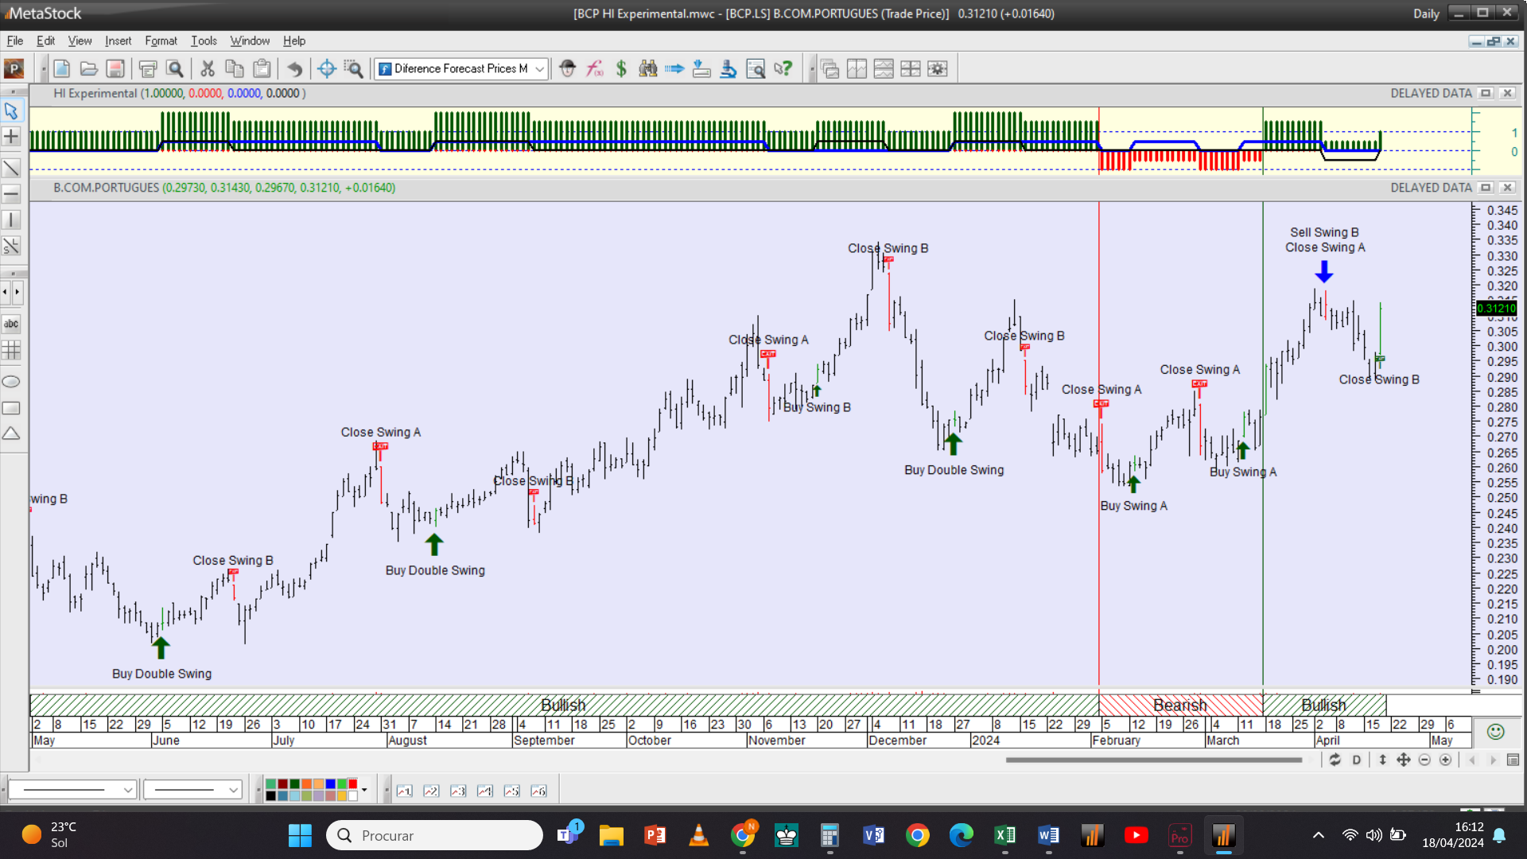
Task: Click the Daily periodicity label
Action: tap(1425, 14)
